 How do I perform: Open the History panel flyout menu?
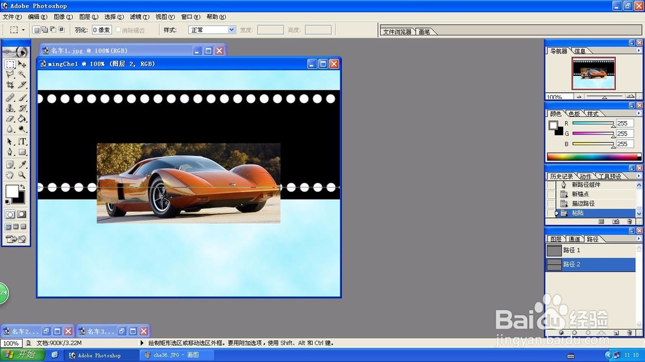(639, 176)
